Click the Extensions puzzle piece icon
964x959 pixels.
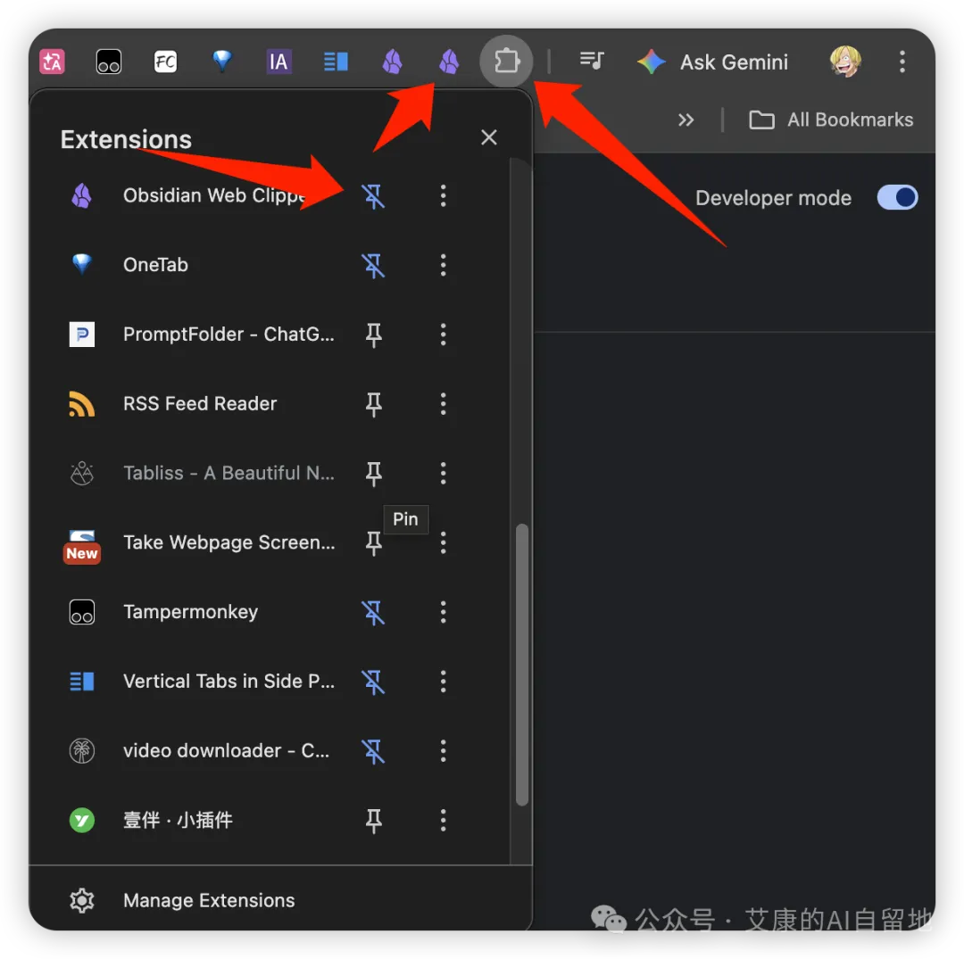pyautogui.click(x=506, y=62)
